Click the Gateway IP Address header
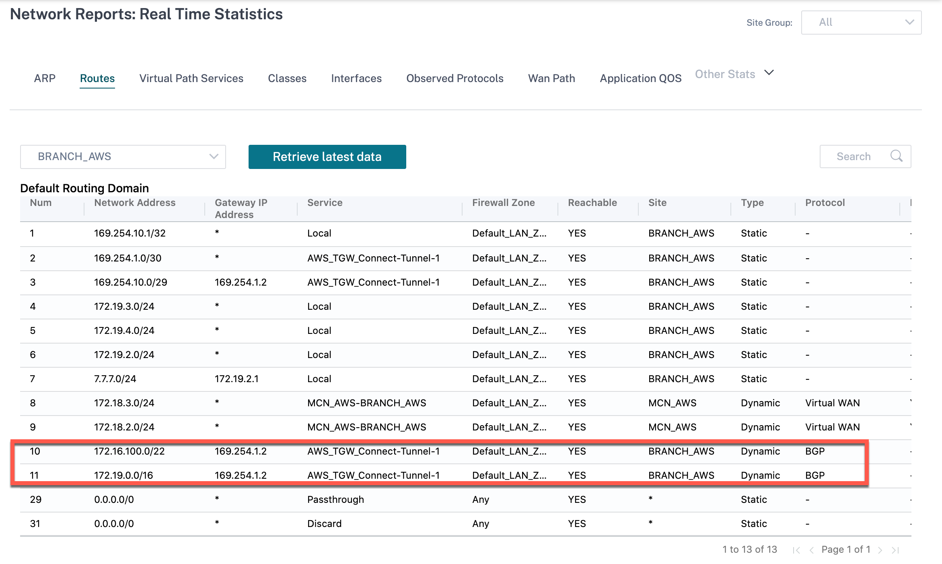 point(241,208)
